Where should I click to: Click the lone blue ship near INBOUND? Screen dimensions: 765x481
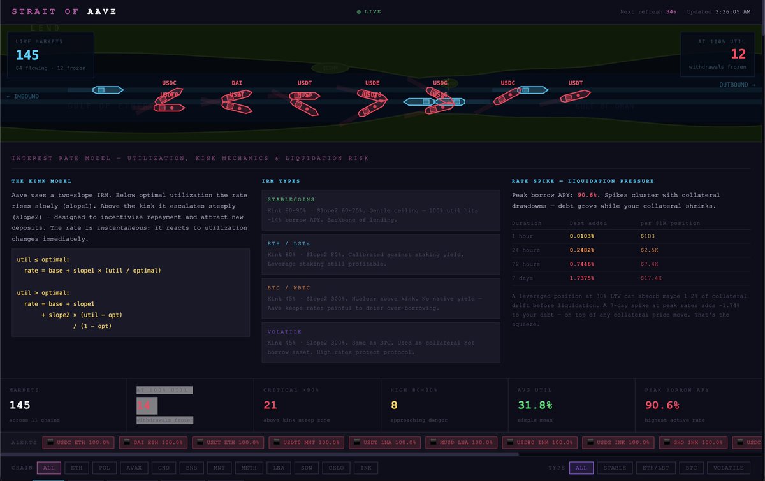point(108,90)
